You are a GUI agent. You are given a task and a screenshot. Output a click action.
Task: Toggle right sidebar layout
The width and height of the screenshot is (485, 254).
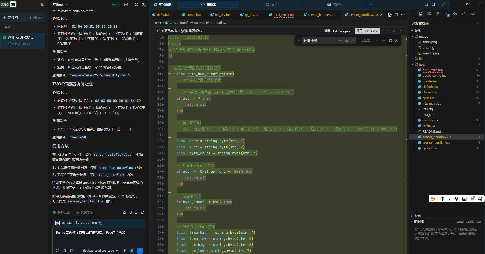coord(433,4)
